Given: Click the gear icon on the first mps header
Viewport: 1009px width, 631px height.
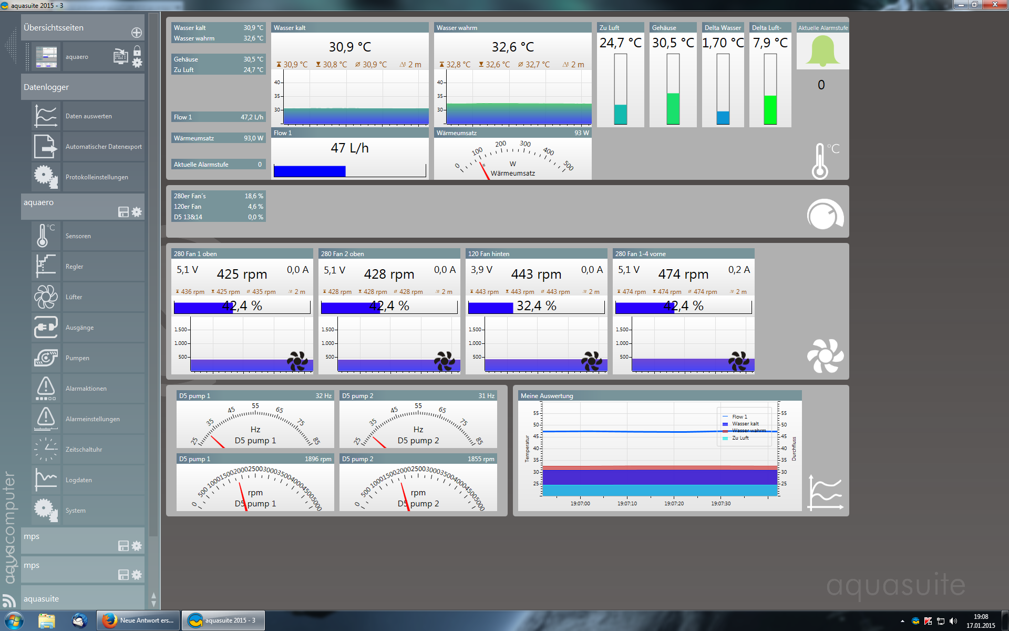Looking at the screenshot, I should coord(137,546).
